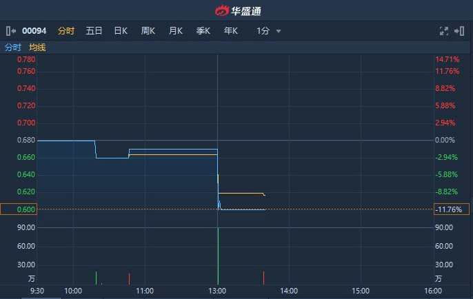The image size is (473, 299).
Task: Click the left sidebar collapse arrow icon
Action: pyautogui.click(x=10, y=31)
